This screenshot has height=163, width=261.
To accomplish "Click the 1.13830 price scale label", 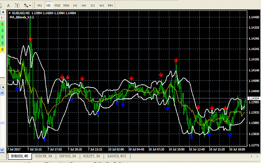I will pos(254,134).
